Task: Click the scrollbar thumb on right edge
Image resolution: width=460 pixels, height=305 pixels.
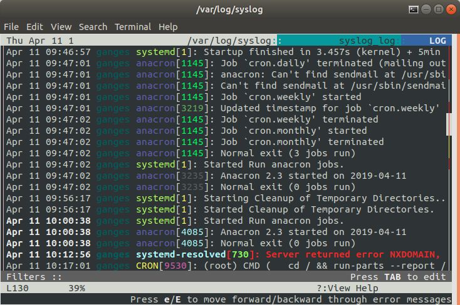Action: point(448,124)
